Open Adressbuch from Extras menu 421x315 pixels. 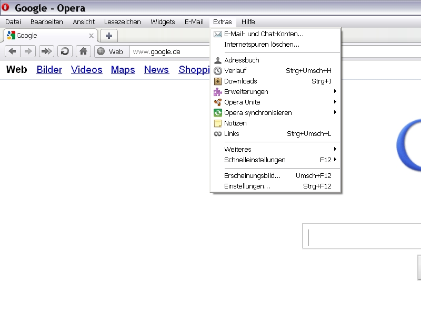pyautogui.click(x=275, y=60)
